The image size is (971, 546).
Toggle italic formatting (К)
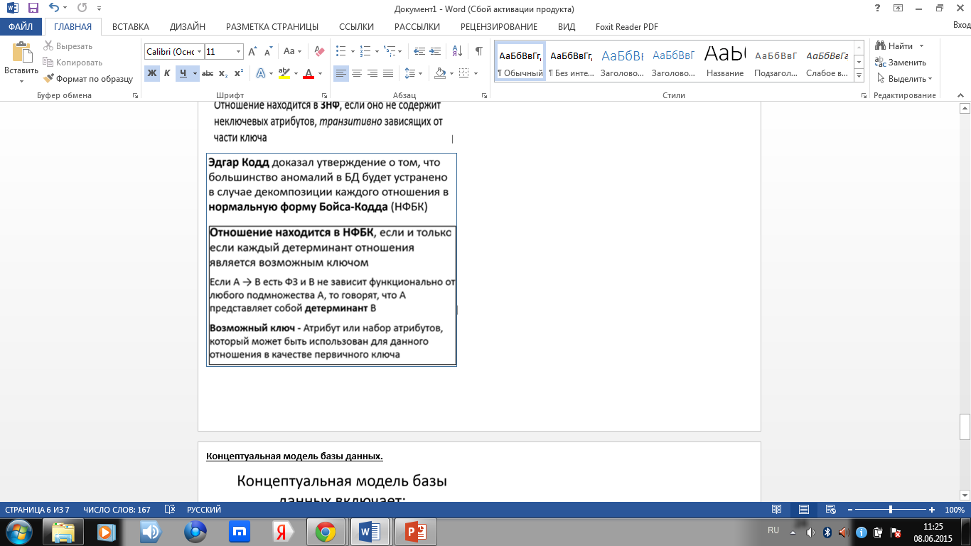(x=167, y=73)
